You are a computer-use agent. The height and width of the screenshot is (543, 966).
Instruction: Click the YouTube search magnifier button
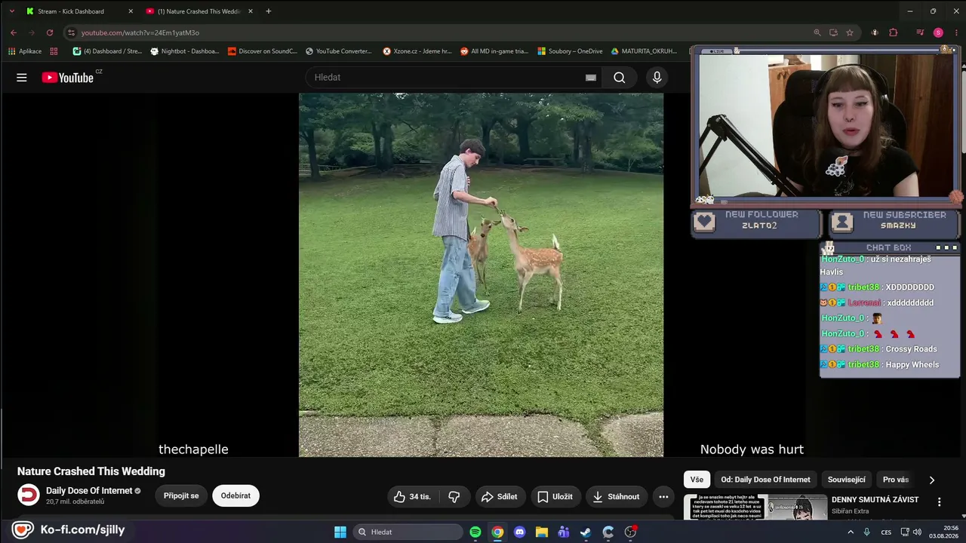620,78
